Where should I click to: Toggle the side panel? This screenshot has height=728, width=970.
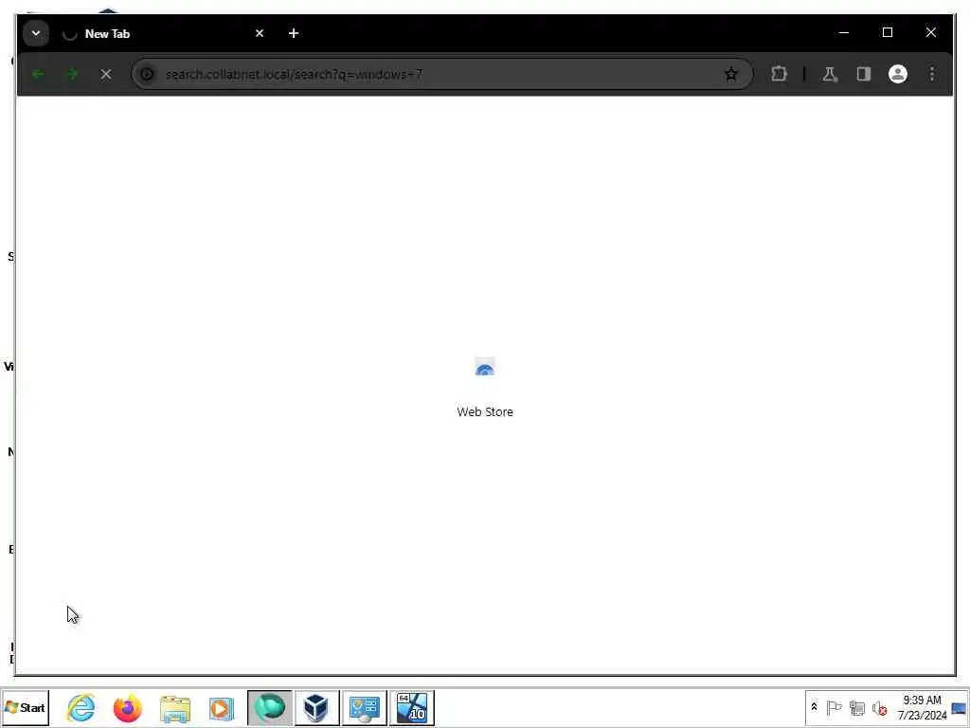[864, 74]
